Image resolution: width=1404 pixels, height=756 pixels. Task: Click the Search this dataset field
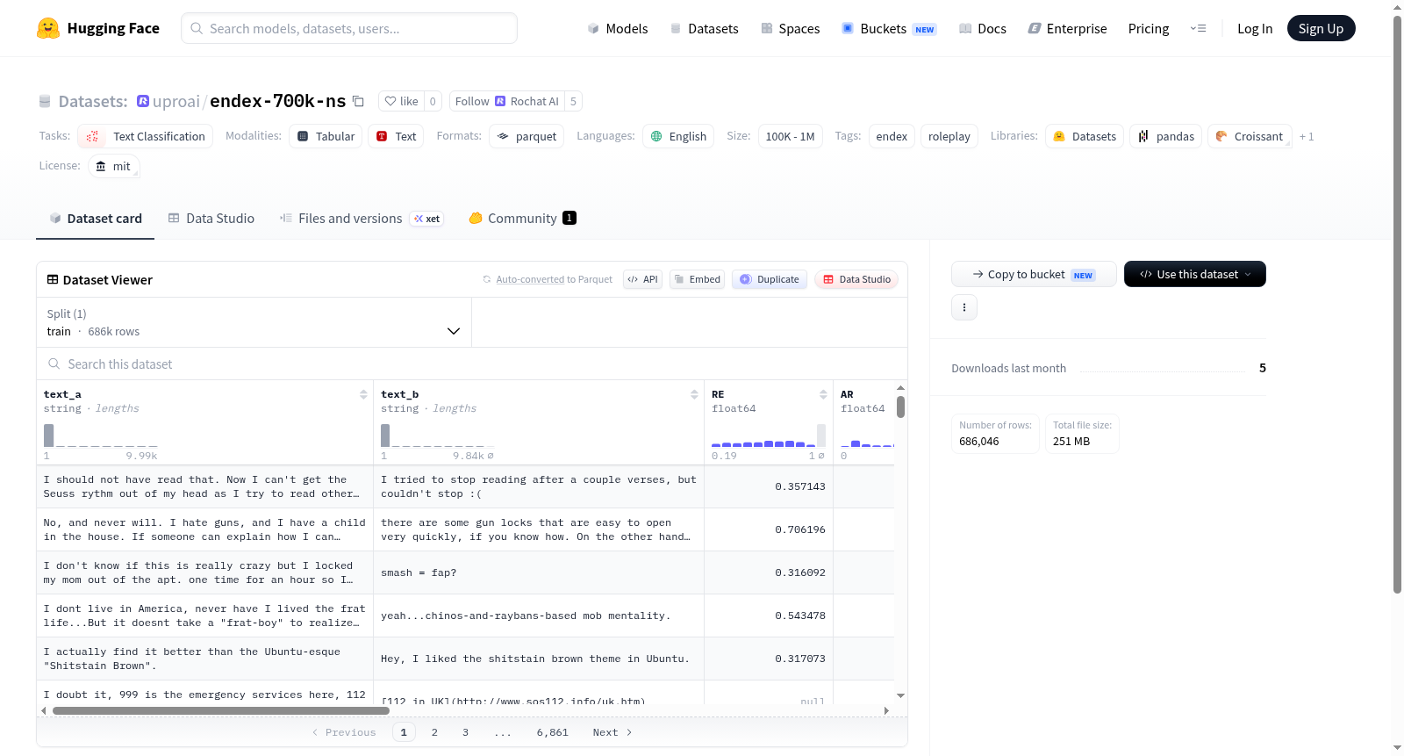(472, 364)
